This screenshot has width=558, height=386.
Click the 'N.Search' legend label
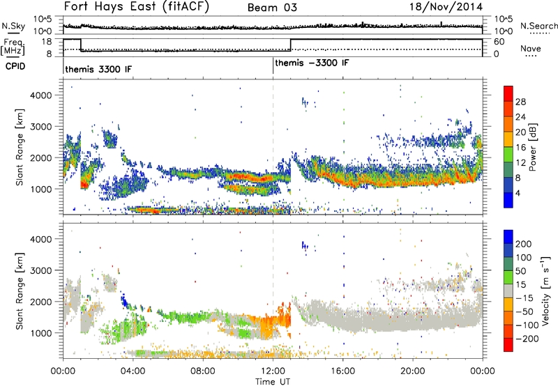pos(538,26)
